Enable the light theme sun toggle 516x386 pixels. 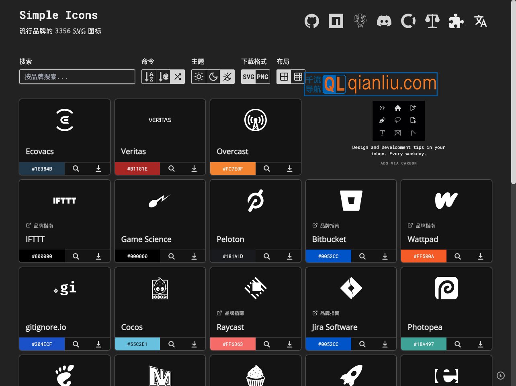click(x=198, y=76)
